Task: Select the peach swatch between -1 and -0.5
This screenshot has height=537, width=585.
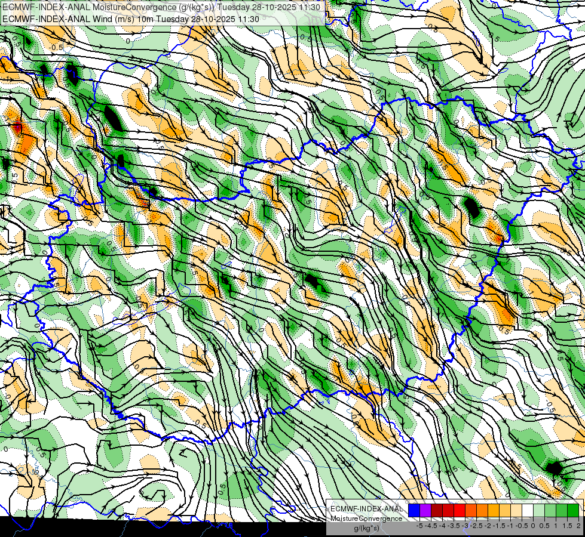Action: (x=516, y=510)
